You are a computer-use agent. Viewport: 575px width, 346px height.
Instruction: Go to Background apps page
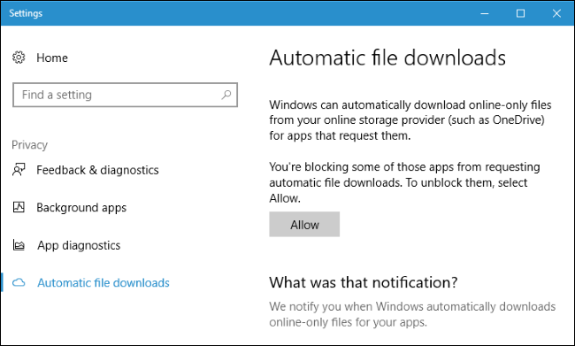click(81, 208)
